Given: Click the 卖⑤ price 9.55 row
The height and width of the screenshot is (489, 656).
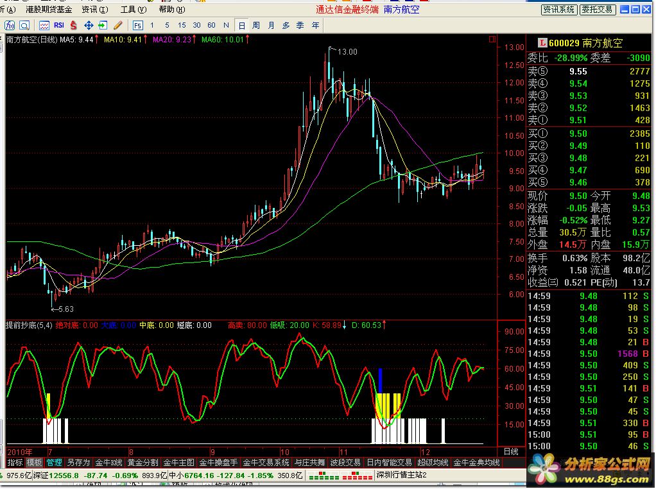Looking at the screenshot, I should pyautogui.click(x=589, y=71).
